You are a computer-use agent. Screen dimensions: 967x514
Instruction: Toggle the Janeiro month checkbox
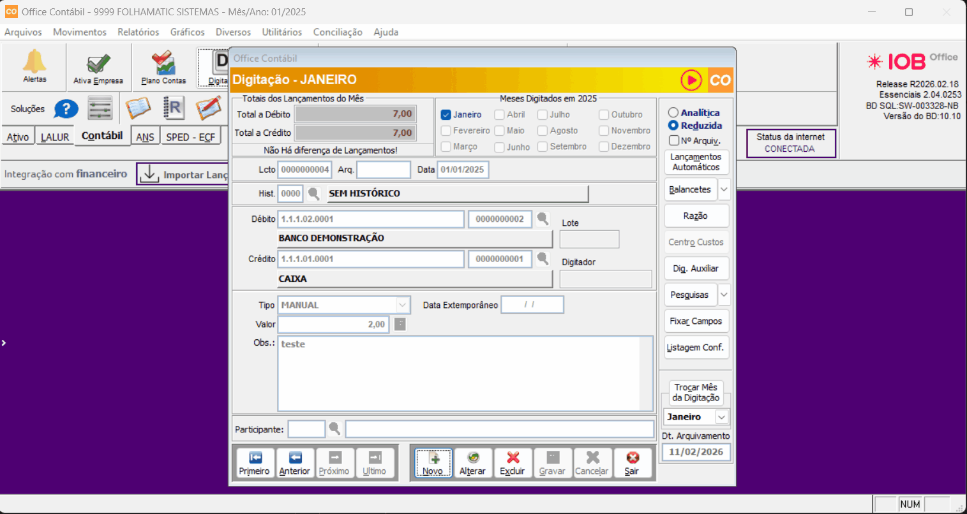(446, 115)
